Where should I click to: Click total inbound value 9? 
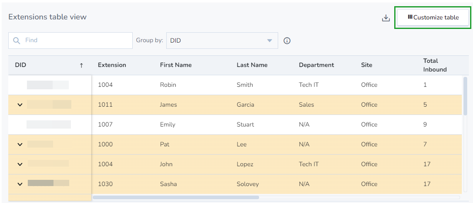point(425,124)
